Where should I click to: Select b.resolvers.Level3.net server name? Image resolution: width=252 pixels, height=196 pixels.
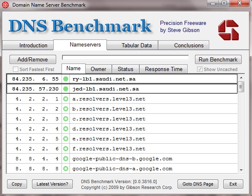pyautogui.click(x=109, y=109)
